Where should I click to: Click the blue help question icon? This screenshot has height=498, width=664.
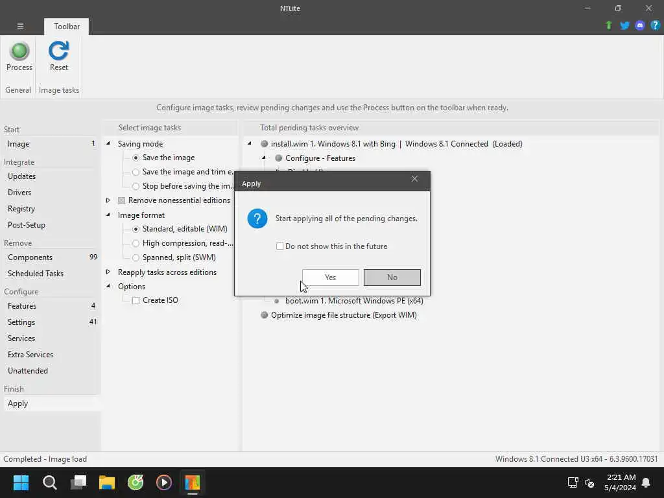tap(655, 25)
